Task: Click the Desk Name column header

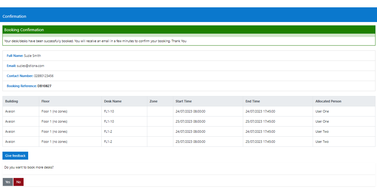Action: coord(113,101)
